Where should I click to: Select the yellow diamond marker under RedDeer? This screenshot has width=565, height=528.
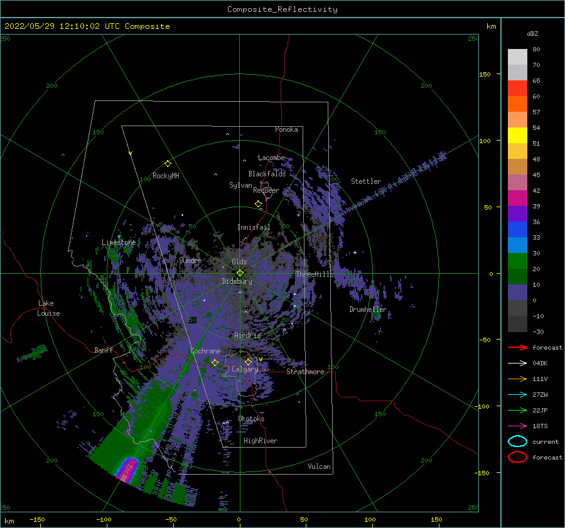259,204
